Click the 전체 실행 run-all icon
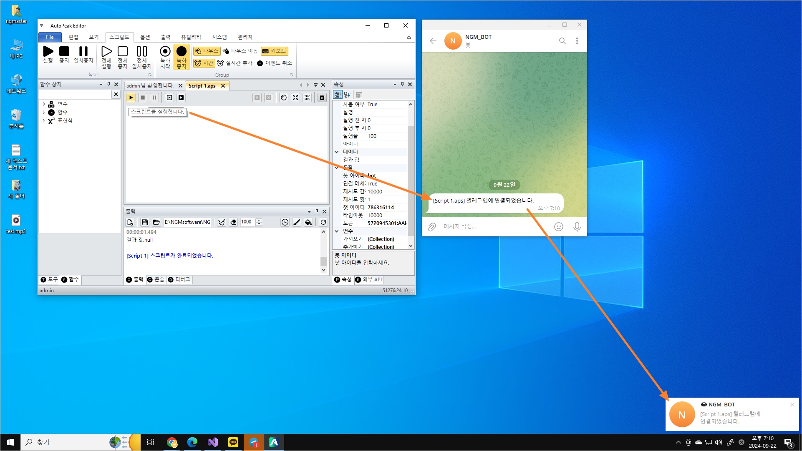The height and width of the screenshot is (451, 802). 106,52
